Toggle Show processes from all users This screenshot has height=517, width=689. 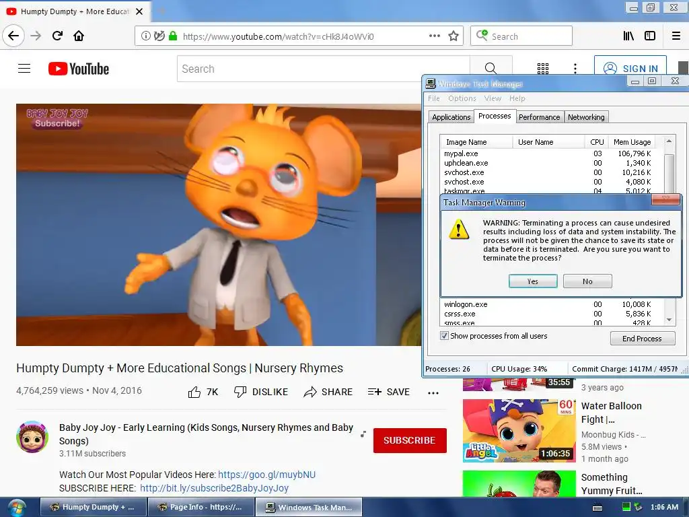pyautogui.click(x=444, y=336)
